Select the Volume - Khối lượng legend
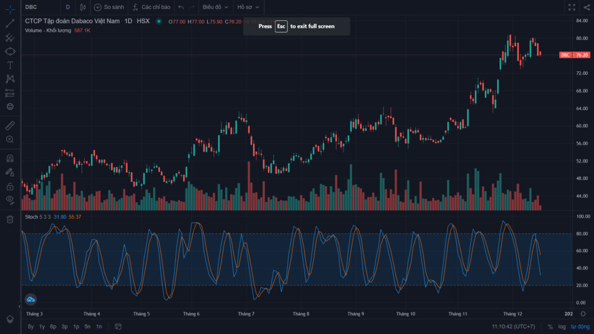This screenshot has width=594, height=334. [x=48, y=30]
